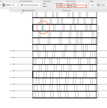This screenshot has height=108, width=107.
Task: Click the cross marker at the building base
Action: point(65,98)
